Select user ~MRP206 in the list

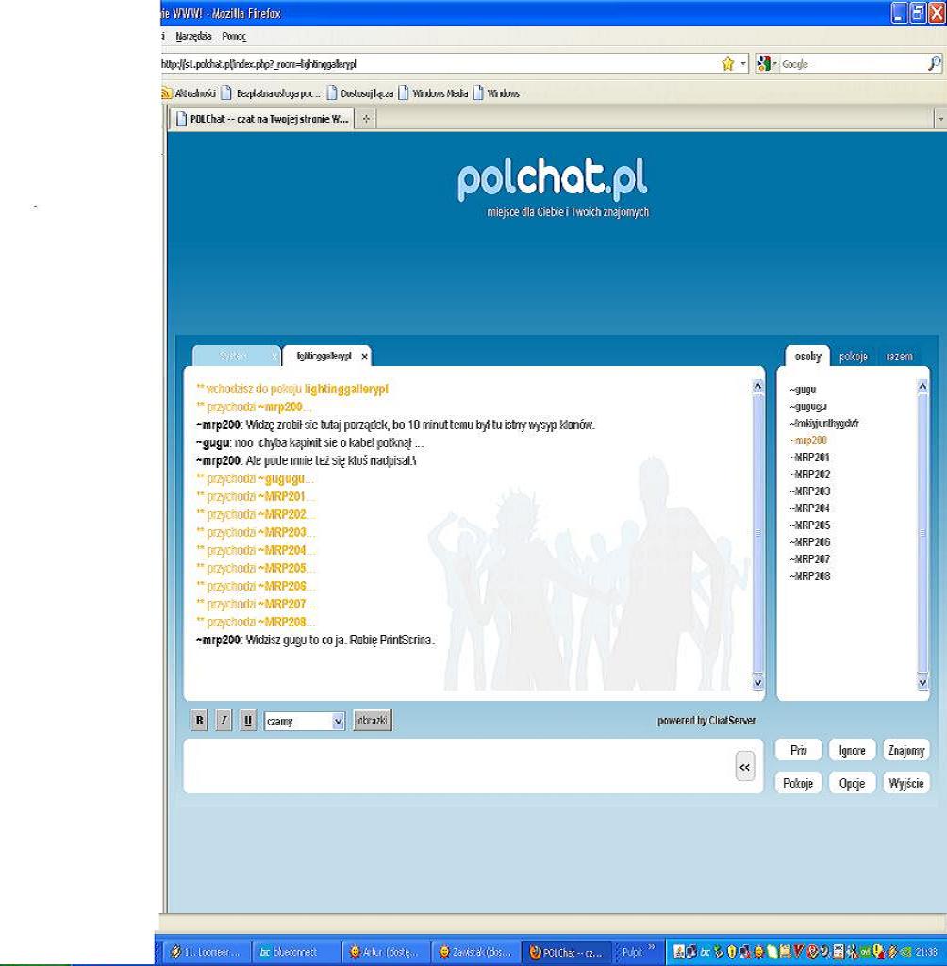[x=810, y=542]
